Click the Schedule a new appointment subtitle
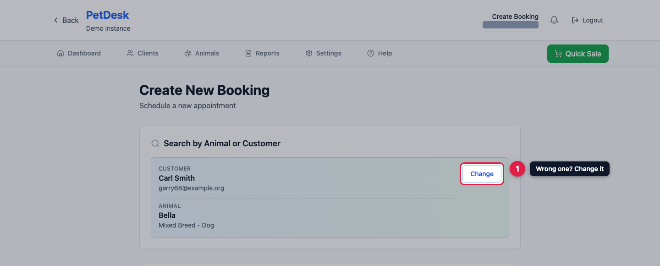Viewport: 660px width, 266px height. pos(187,105)
